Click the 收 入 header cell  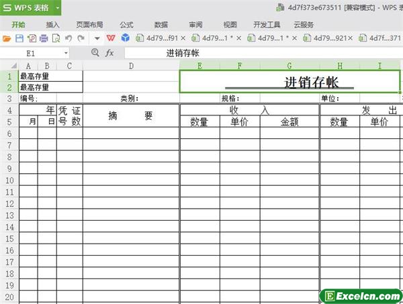tap(250, 110)
